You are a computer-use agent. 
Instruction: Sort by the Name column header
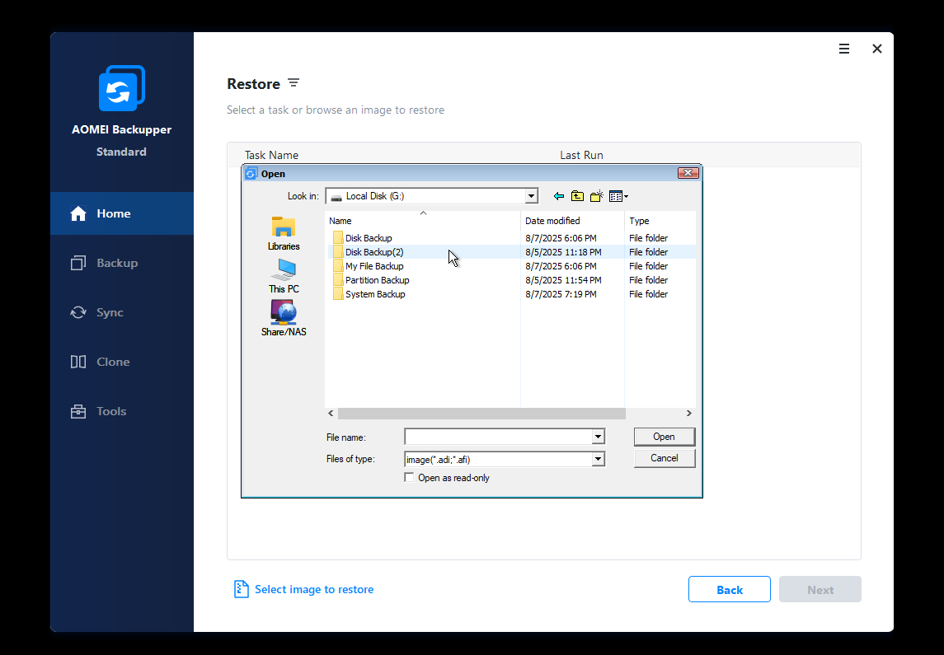(423, 221)
